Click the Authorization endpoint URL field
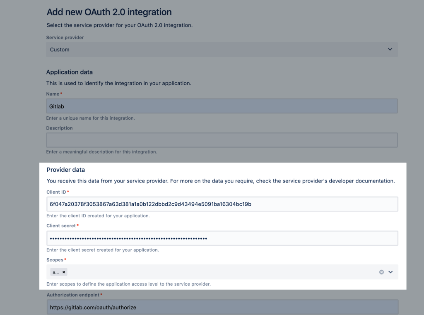This screenshot has height=315, width=424. click(x=222, y=308)
